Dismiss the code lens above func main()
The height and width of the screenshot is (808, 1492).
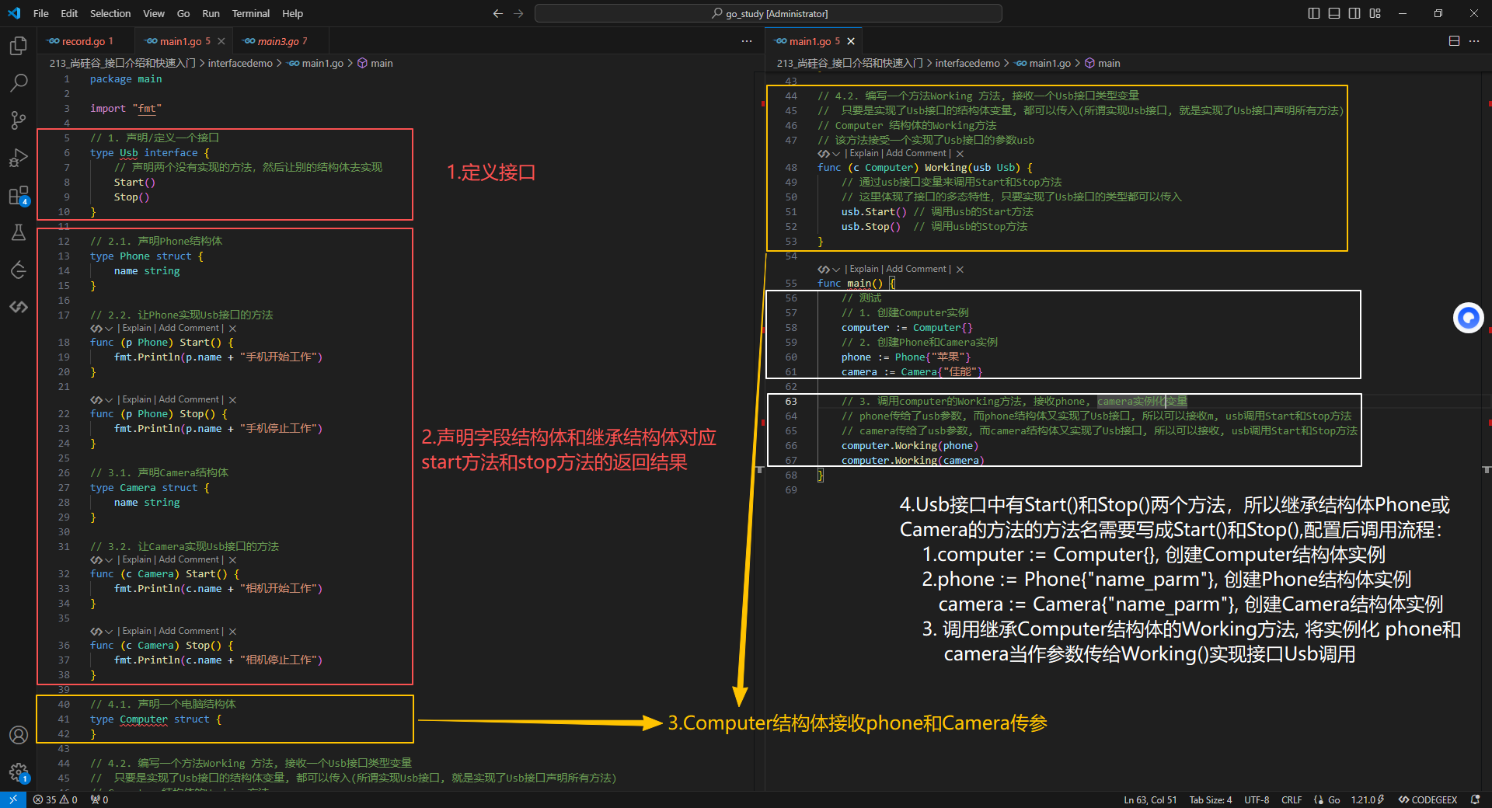(960, 270)
